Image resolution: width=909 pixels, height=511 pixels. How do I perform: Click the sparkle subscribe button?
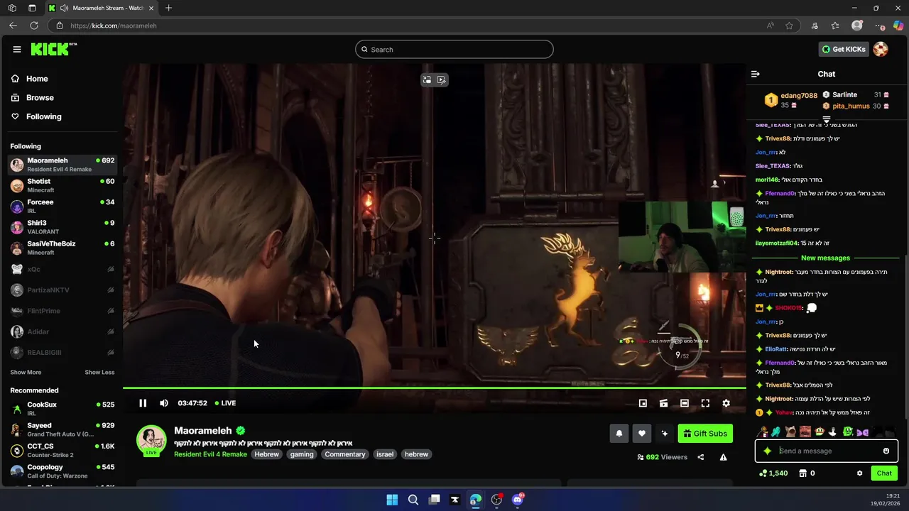[x=665, y=434]
